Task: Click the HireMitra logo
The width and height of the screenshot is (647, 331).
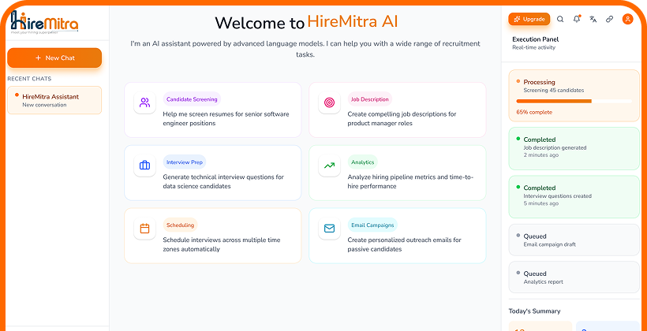Action: [x=44, y=24]
